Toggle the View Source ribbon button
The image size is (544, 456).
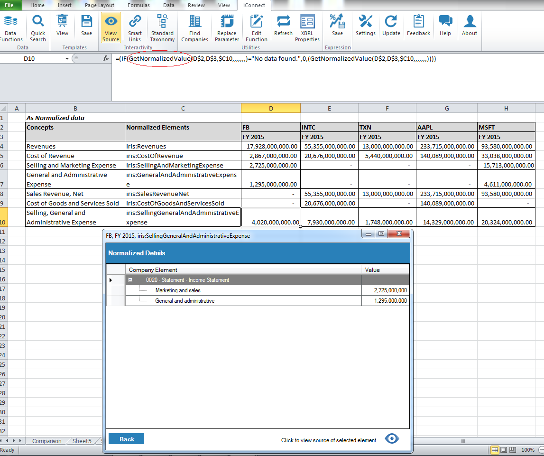[x=111, y=28]
